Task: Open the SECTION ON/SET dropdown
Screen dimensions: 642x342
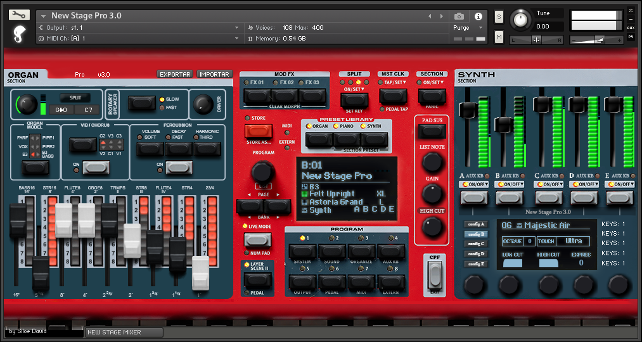Action: [432, 82]
